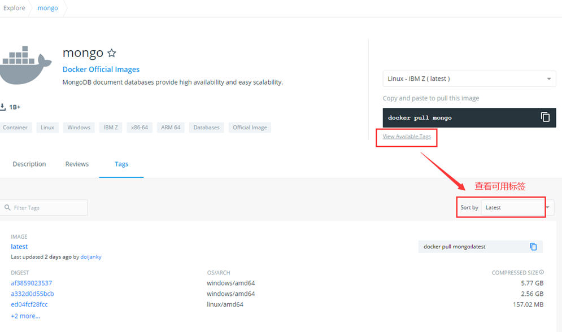
Task: Click the docker pull mongo command text
Action: coord(420,118)
